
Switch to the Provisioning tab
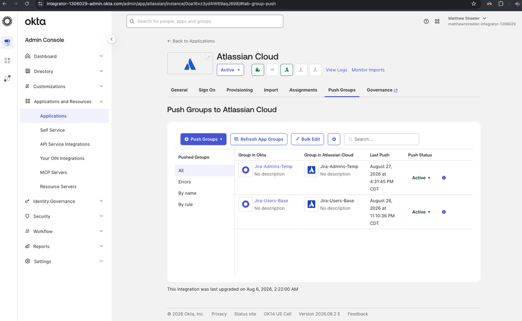coord(240,90)
